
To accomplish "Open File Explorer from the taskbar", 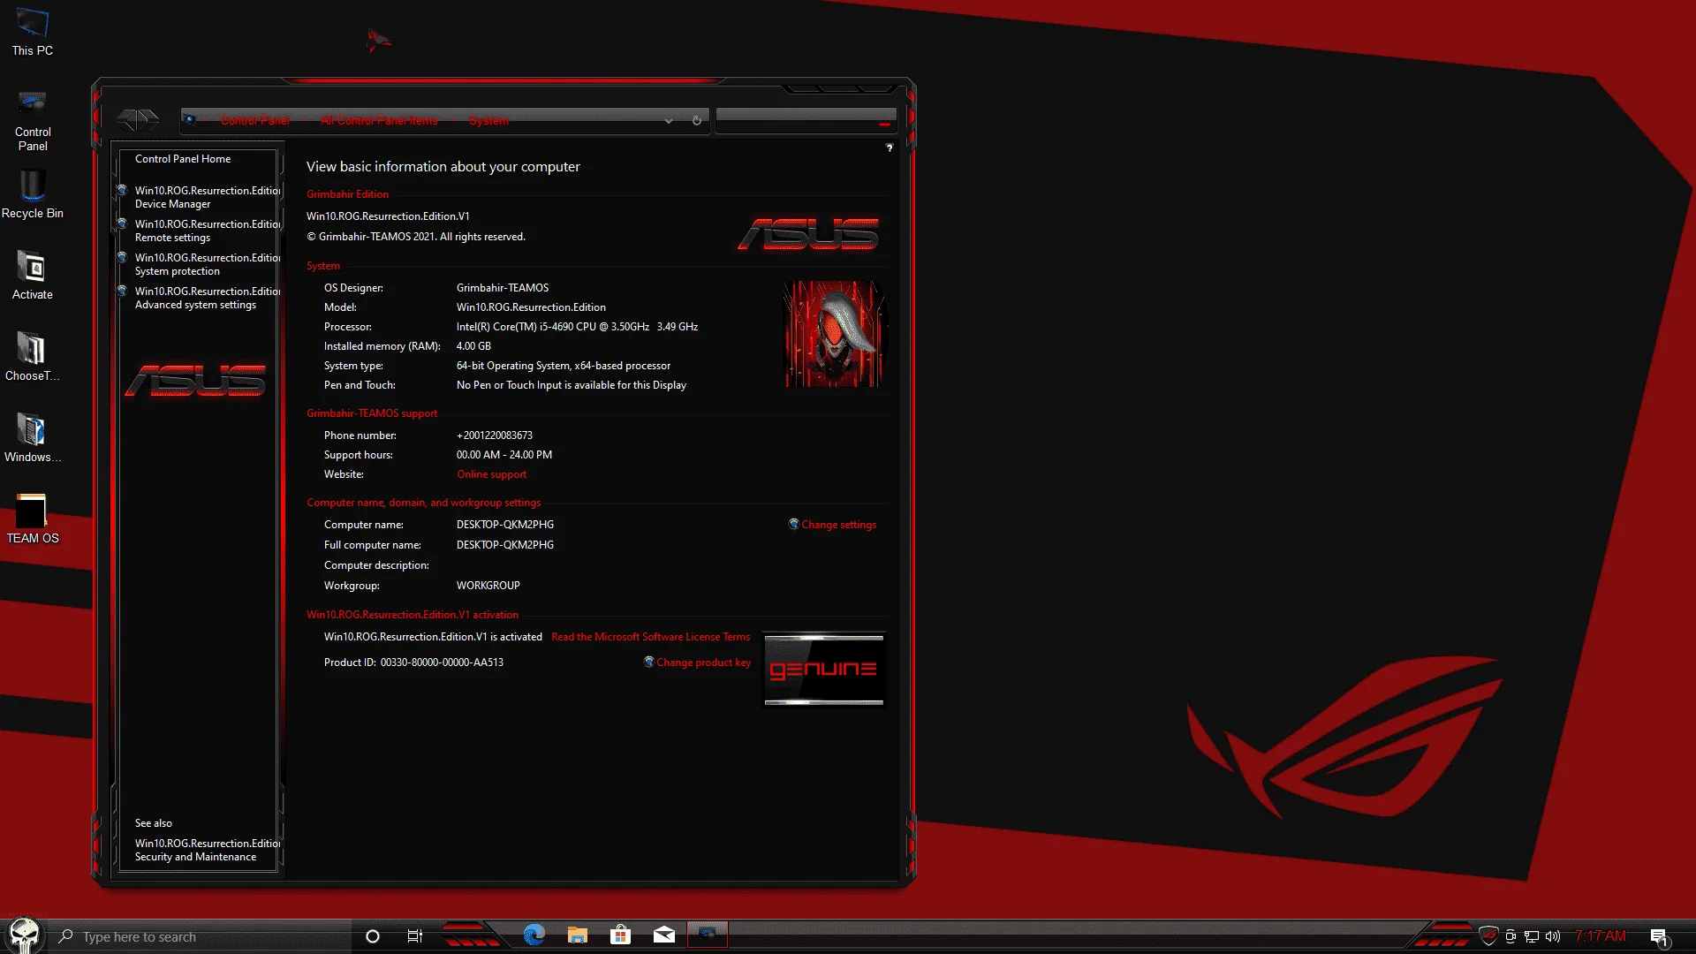I will pos(578,935).
